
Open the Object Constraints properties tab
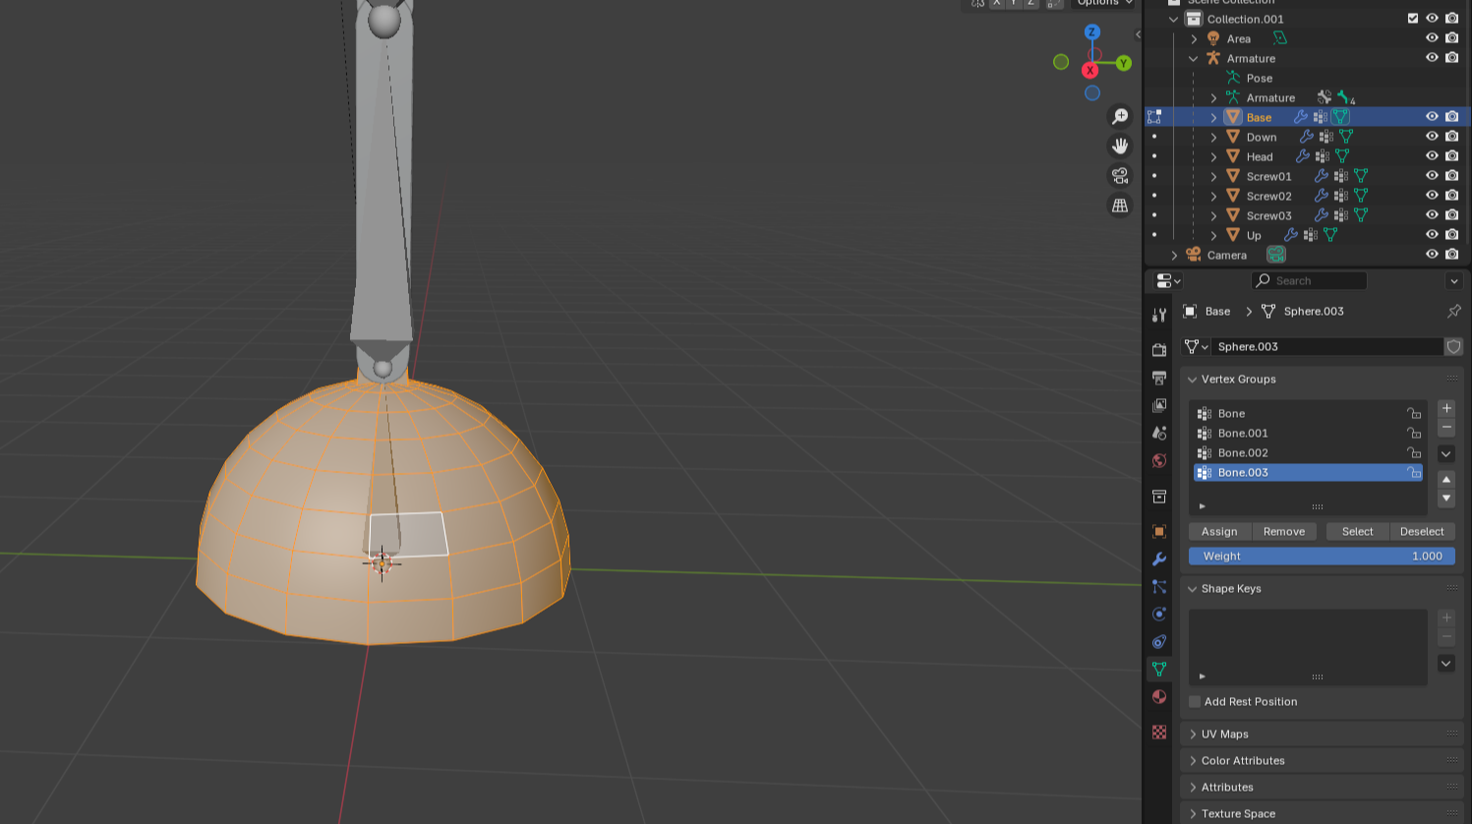pos(1159,641)
